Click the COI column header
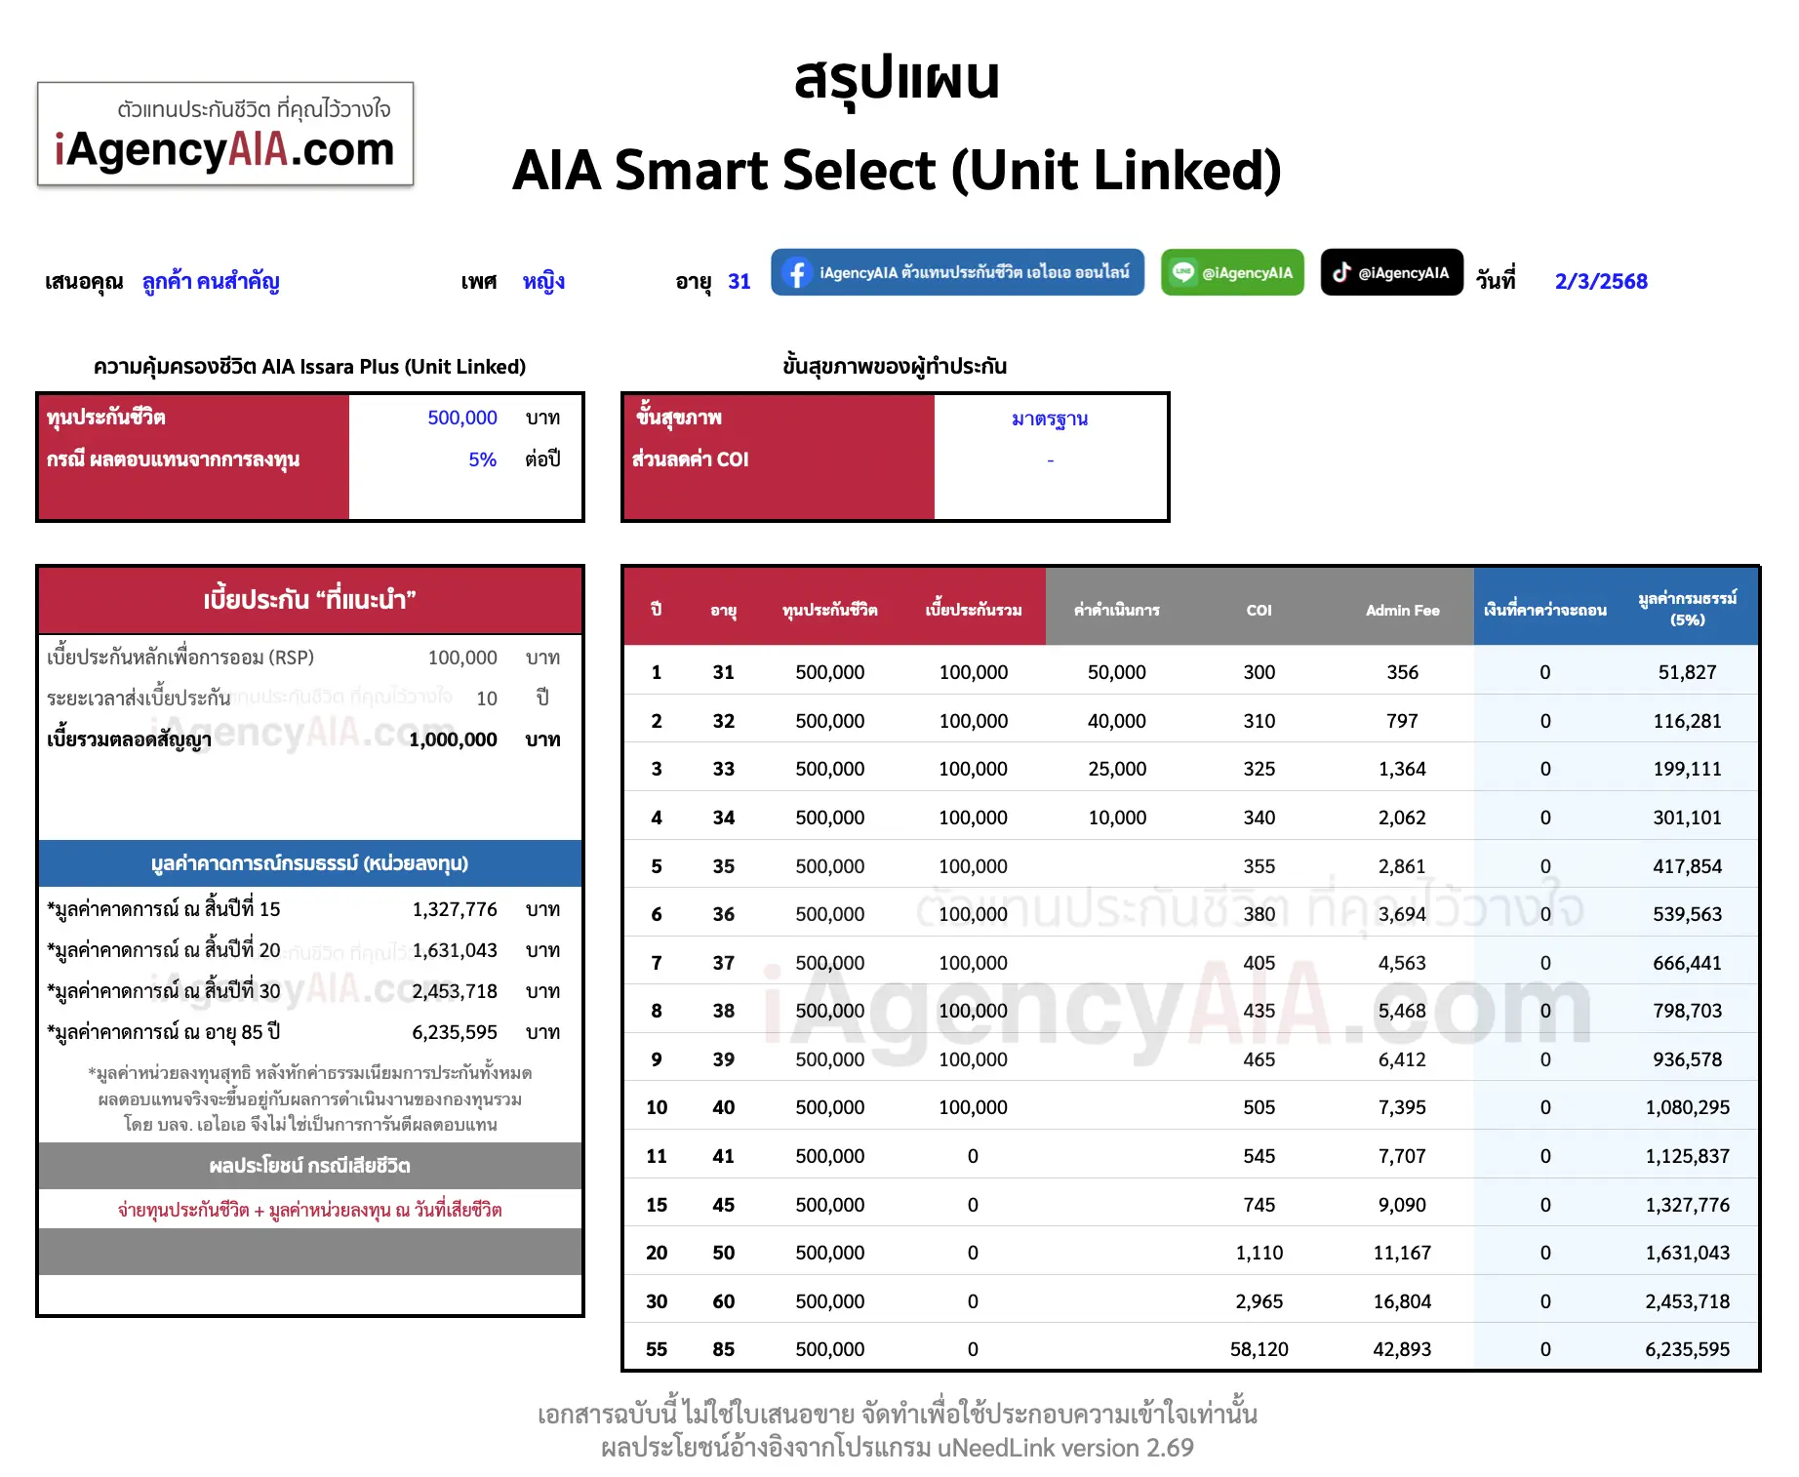 (1259, 610)
